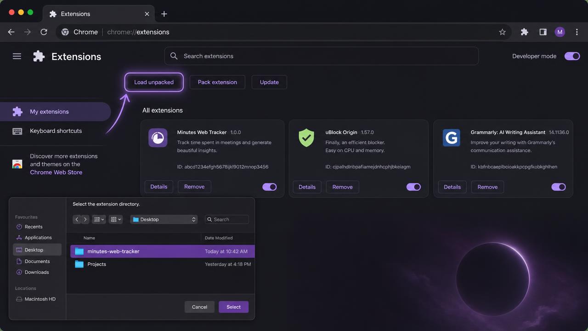Image resolution: width=588 pixels, height=331 pixels.
Task: Open Details for Minutes Web Tracker
Action: click(159, 187)
